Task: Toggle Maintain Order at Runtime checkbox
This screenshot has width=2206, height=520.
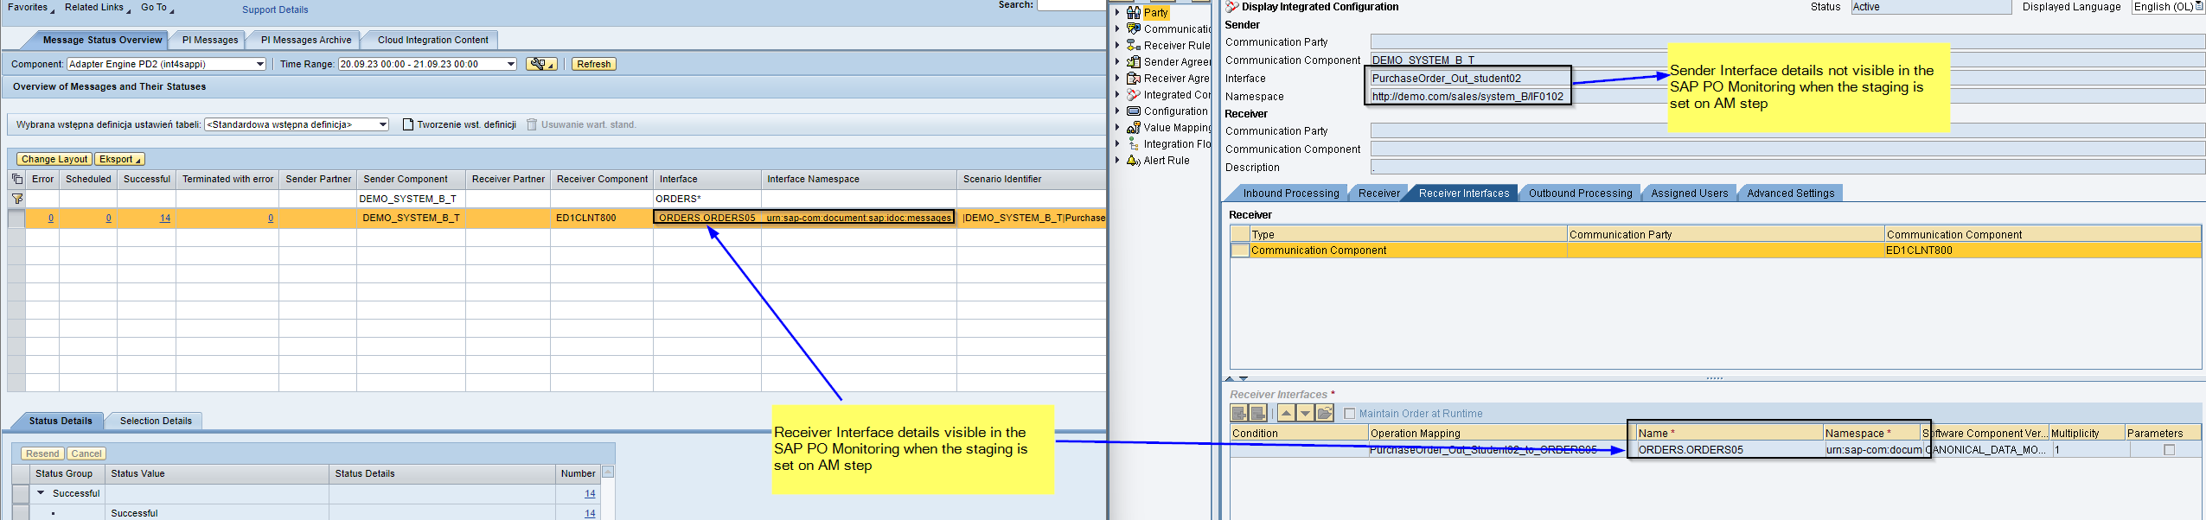Action: pyautogui.click(x=1349, y=414)
